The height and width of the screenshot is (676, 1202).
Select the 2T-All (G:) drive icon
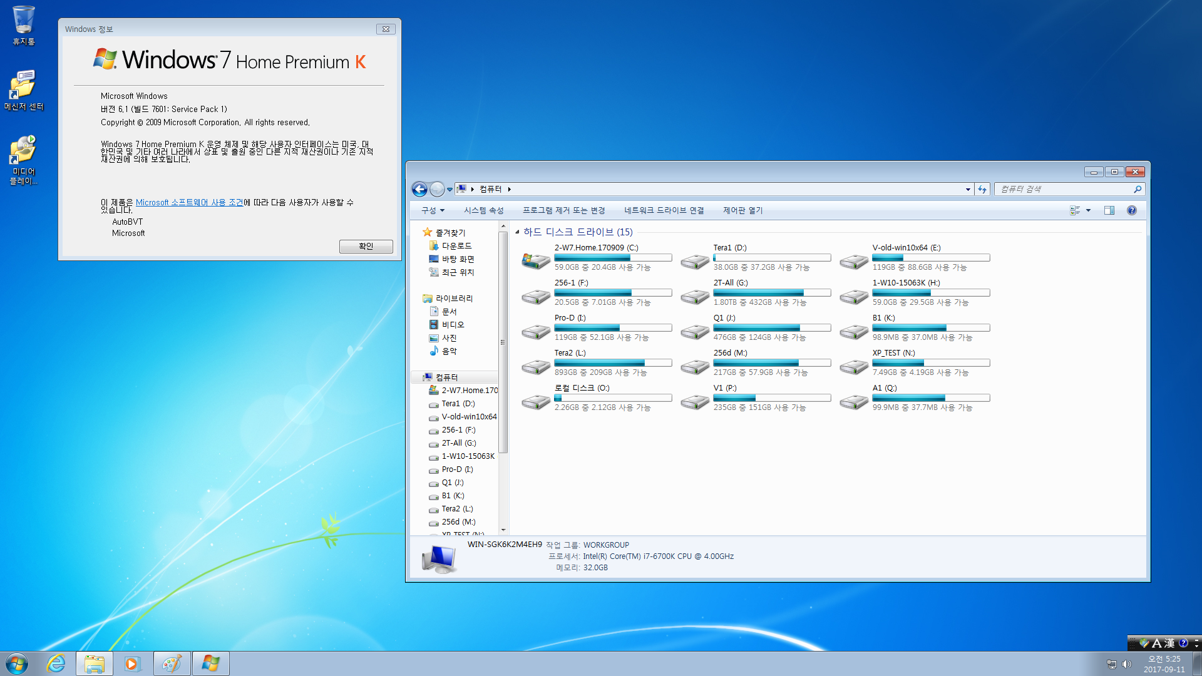tap(695, 295)
